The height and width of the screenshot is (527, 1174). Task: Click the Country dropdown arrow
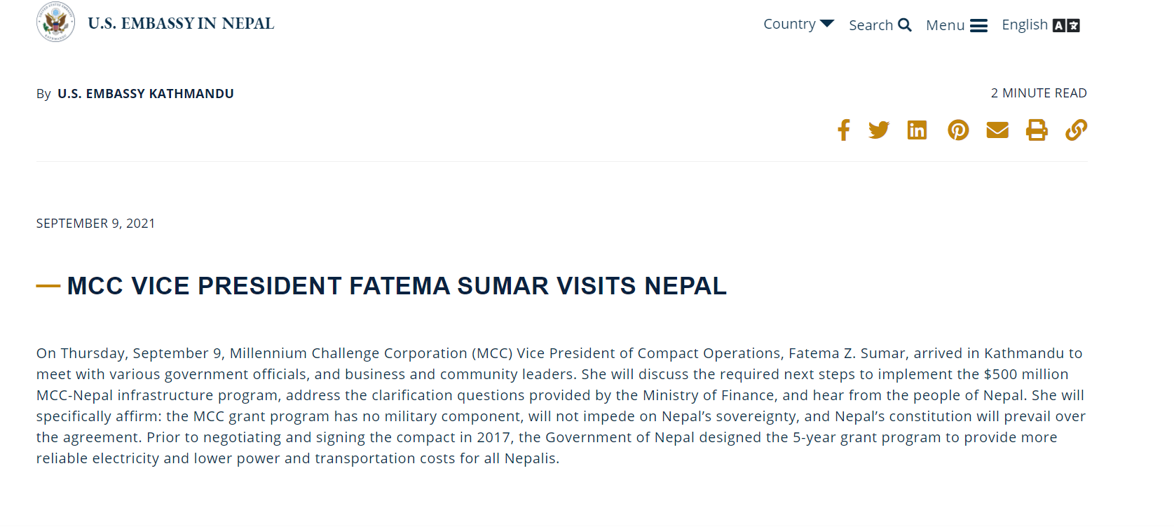click(x=827, y=24)
